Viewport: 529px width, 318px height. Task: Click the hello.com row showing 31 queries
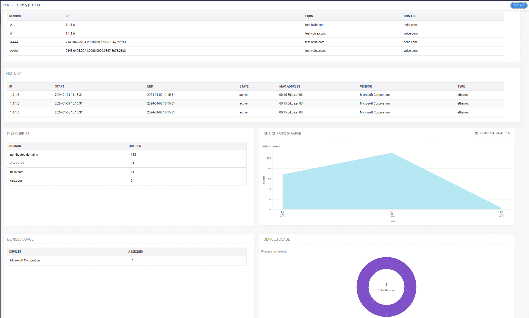tap(17, 172)
